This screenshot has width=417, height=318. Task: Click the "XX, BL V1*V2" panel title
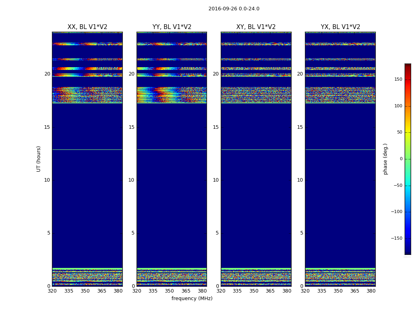click(87, 27)
